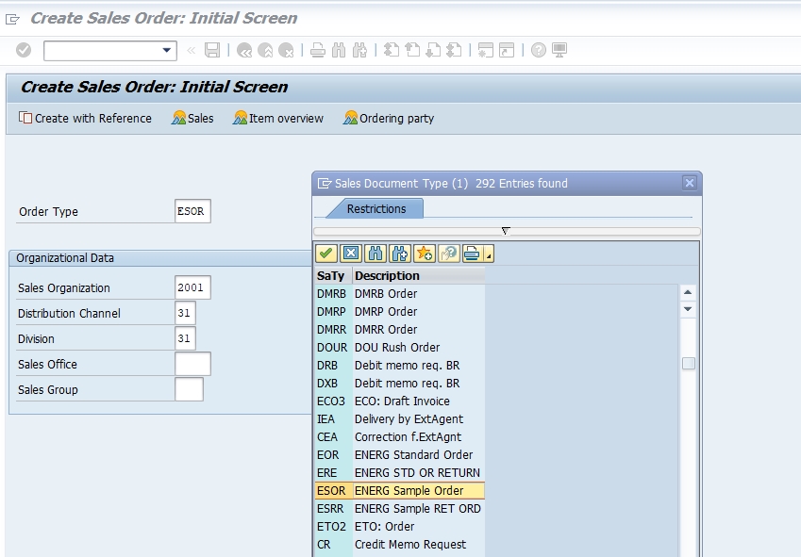Open the command field dropdown arrow
Viewport: 801px width, 557px height.
(x=167, y=50)
